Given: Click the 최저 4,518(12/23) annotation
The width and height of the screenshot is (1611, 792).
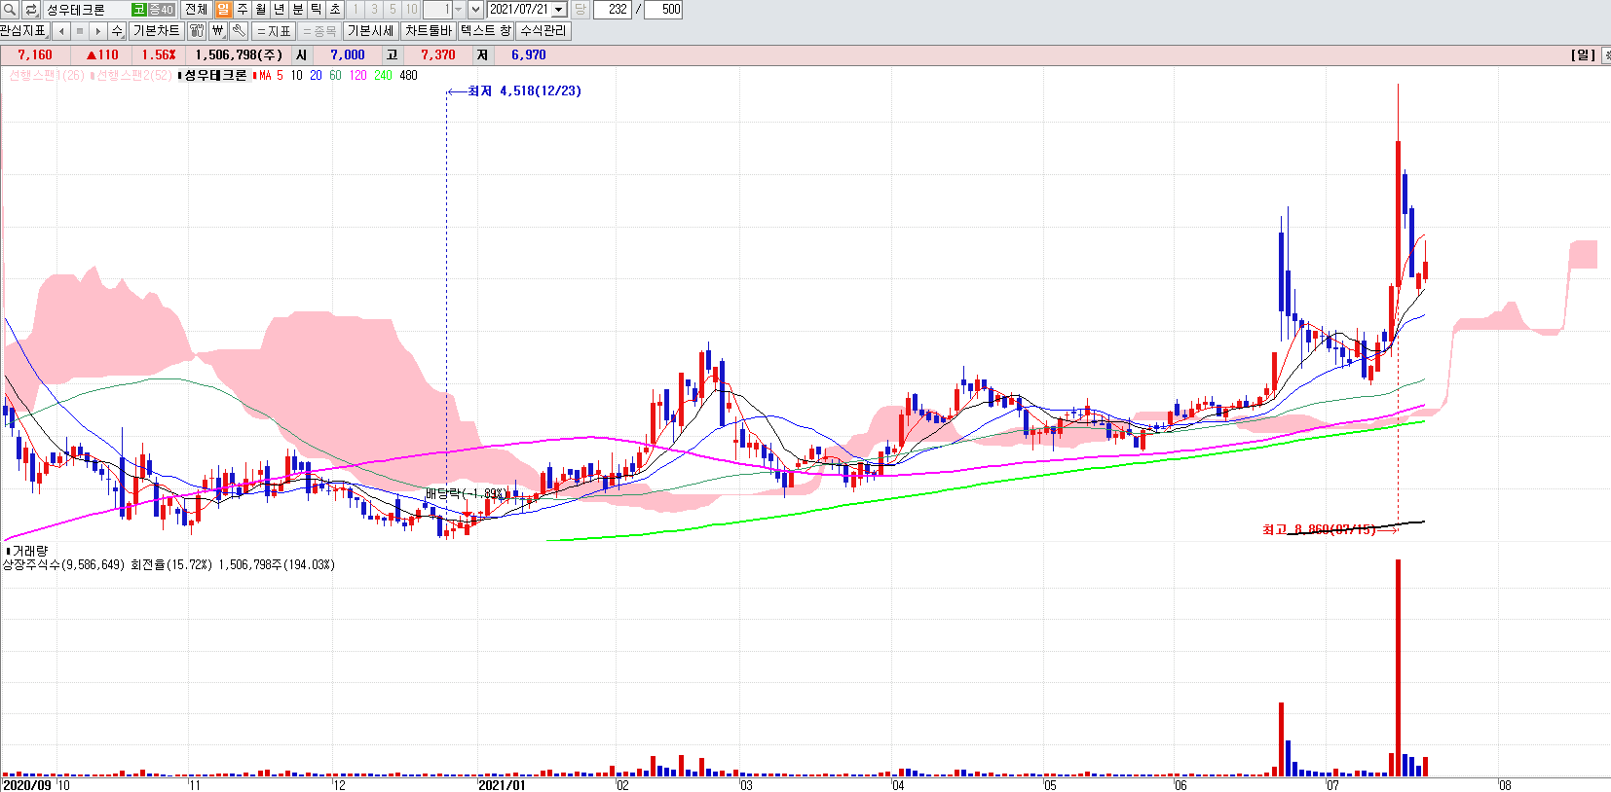Looking at the screenshot, I should tap(524, 90).
